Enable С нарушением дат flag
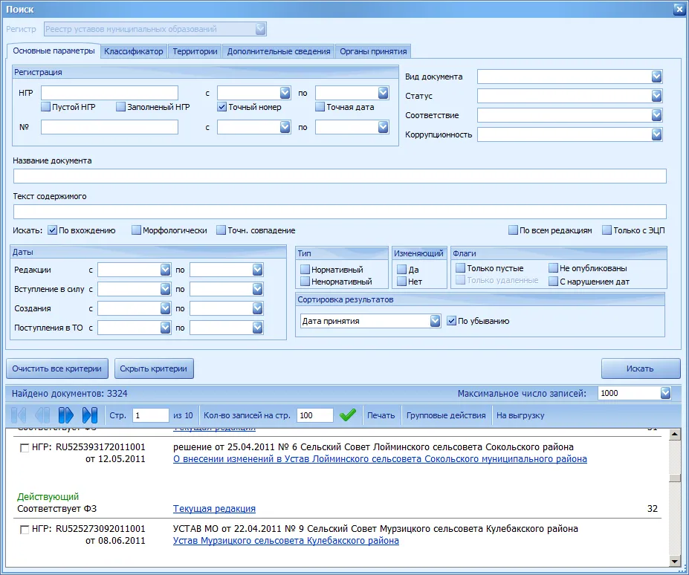 (x=553, y=281)
